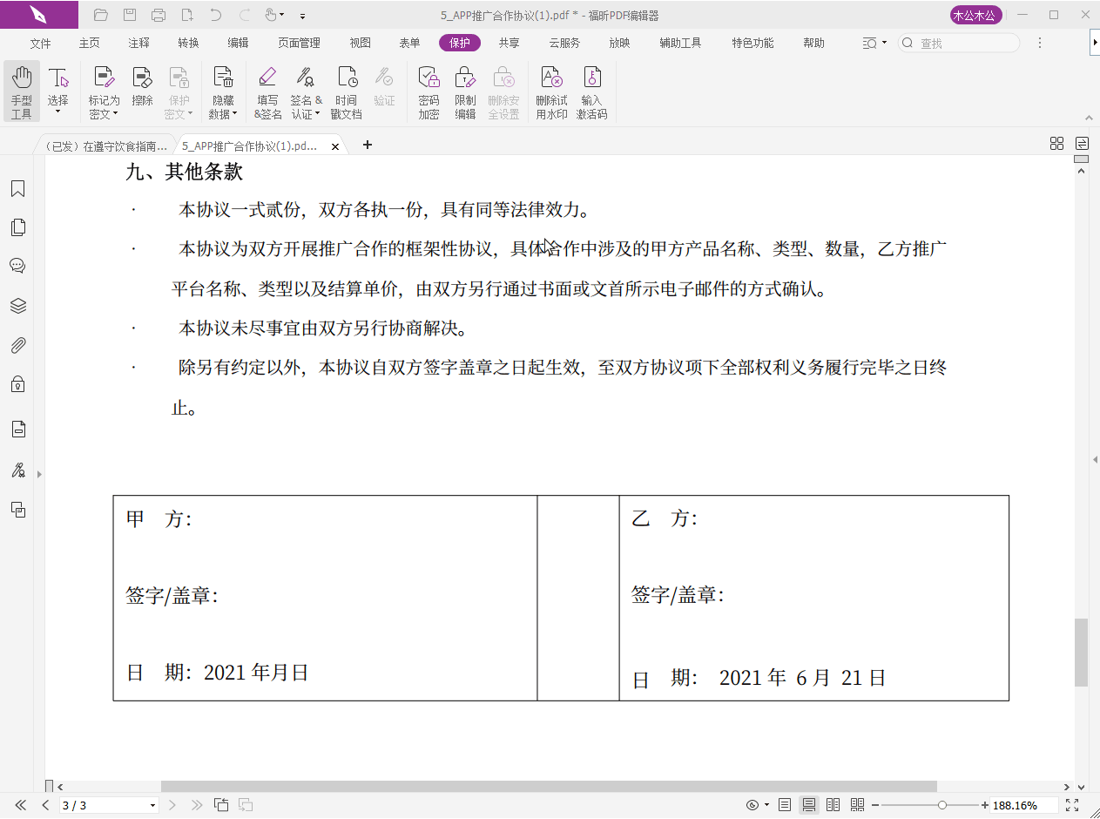Open the bookmarks panel in the sidebar

[x=17, y=188]
